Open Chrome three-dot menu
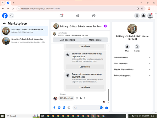This screenshot has height=118, width=157. [x=154, y=8]
